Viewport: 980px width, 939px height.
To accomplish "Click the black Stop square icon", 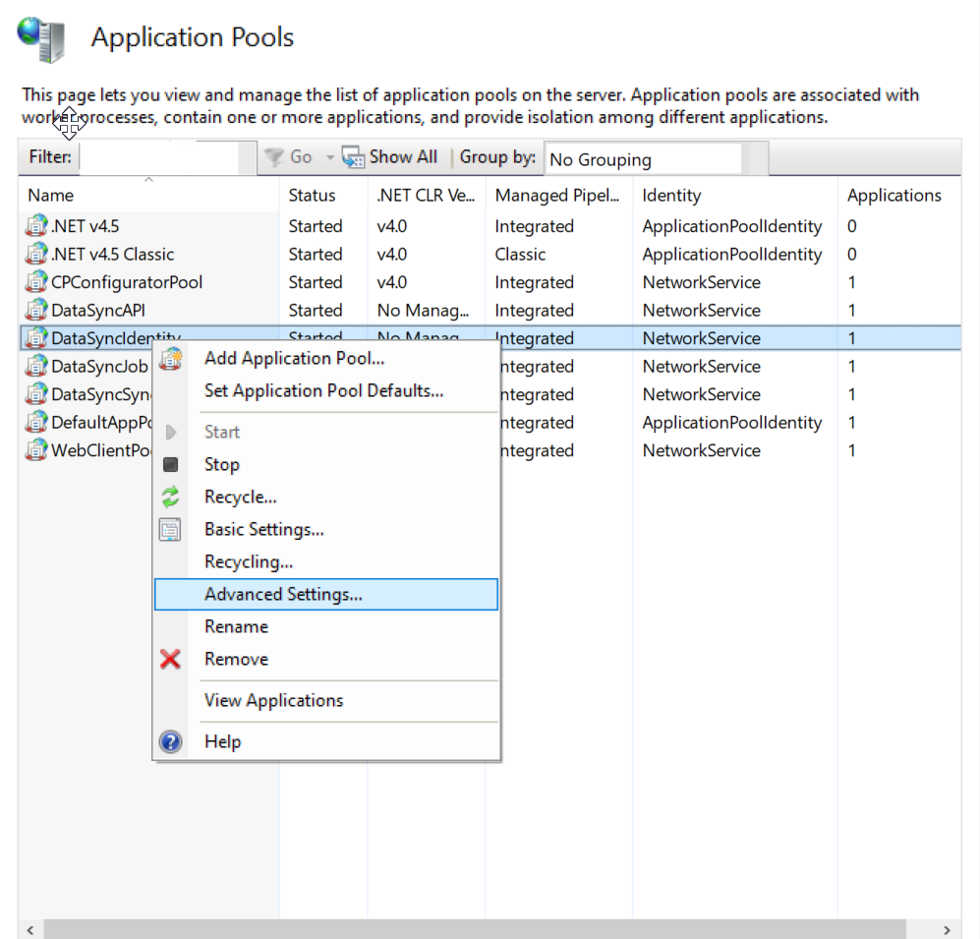I will 171,465.
